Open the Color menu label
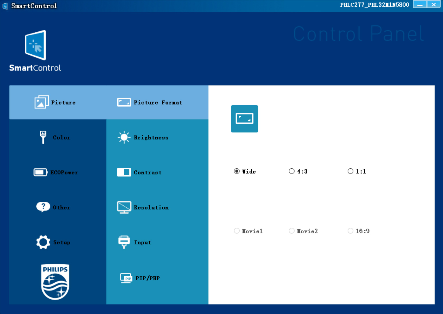The height and width of the screenshot is (314, 443). pos(61,138)
